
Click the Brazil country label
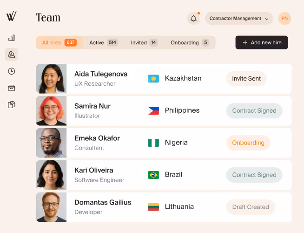click(x=173, y=174)
